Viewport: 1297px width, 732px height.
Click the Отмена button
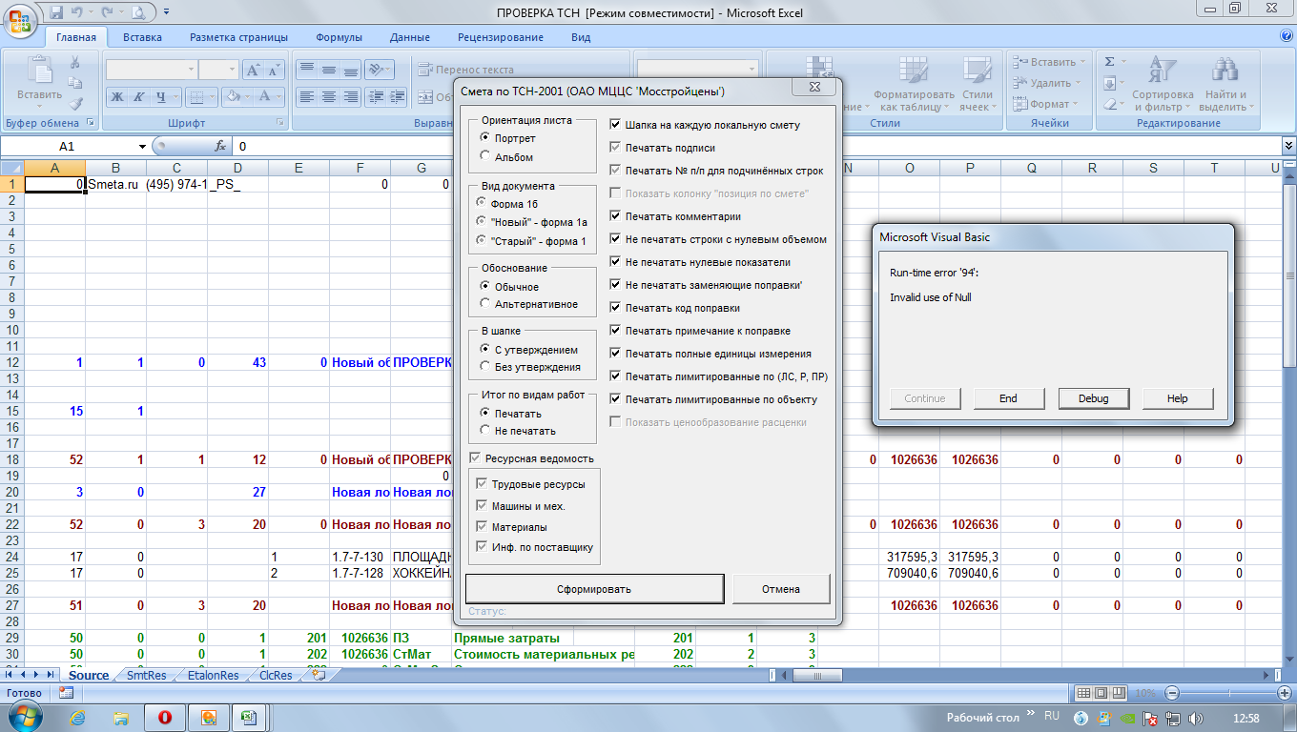tap(781, 589)
